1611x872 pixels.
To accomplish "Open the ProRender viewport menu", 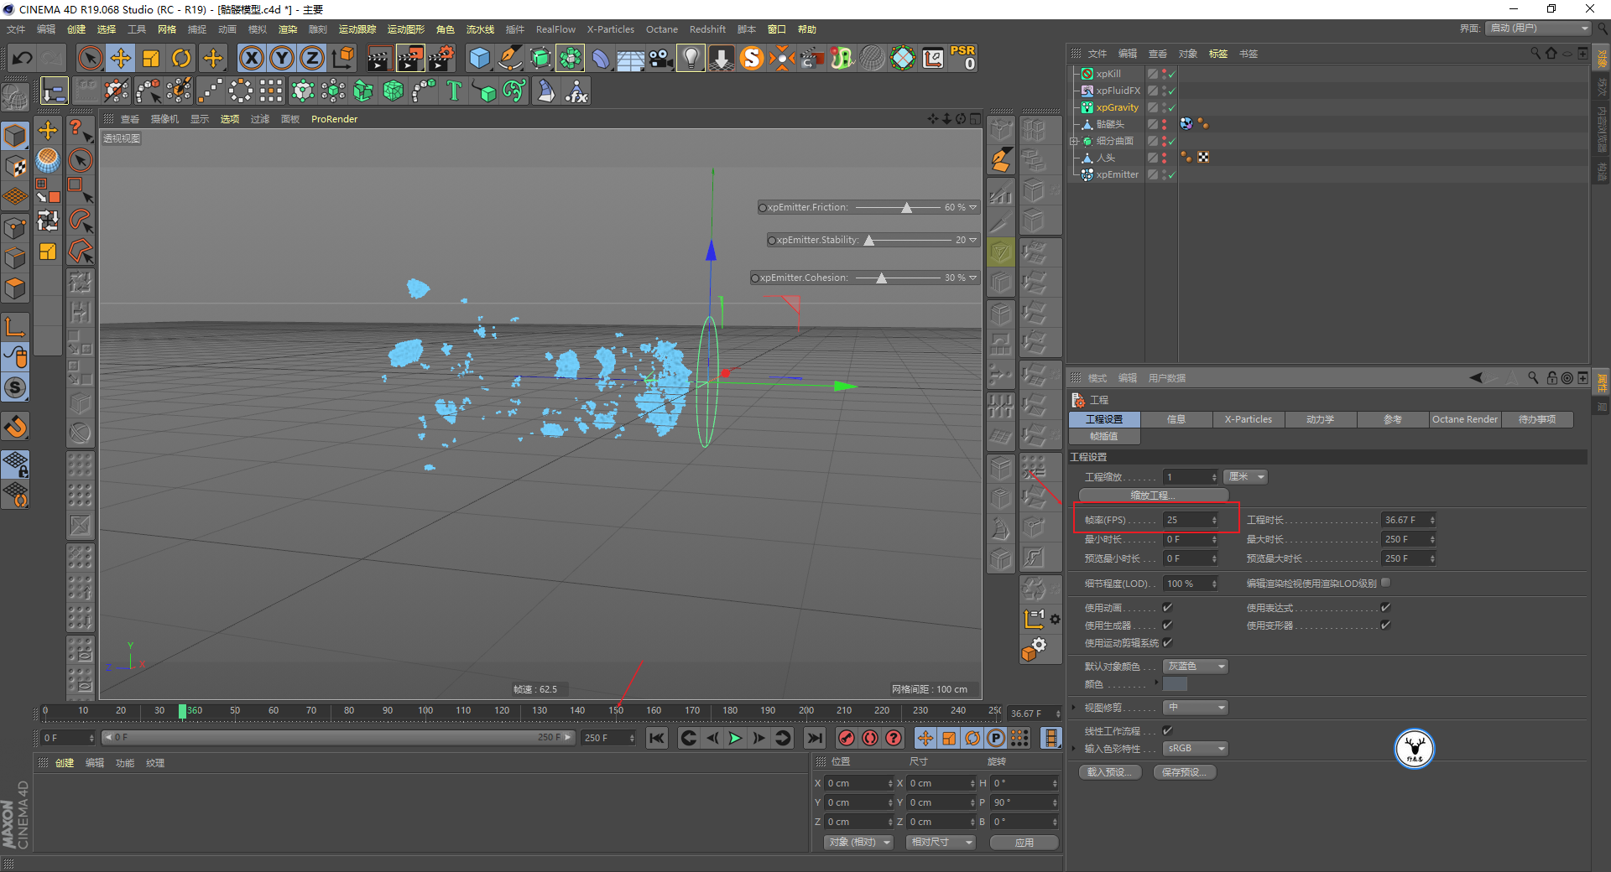I will point(334,119).
